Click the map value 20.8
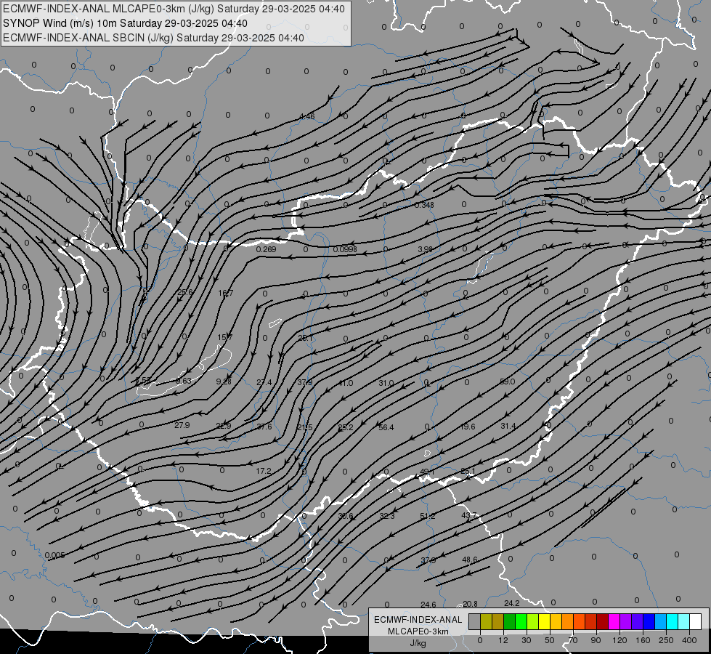This screenshot has height=654, width=711. [470, 604]
